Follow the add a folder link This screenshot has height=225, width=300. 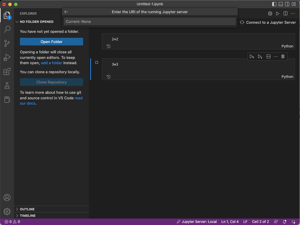52,63
